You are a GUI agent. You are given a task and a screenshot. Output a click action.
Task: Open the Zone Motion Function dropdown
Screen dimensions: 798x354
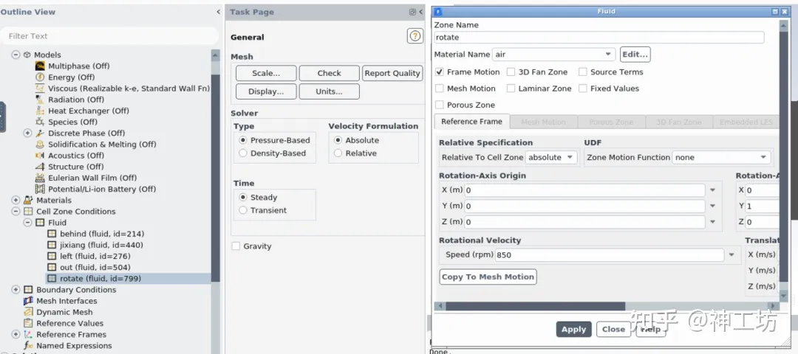[x=721, y=157]
